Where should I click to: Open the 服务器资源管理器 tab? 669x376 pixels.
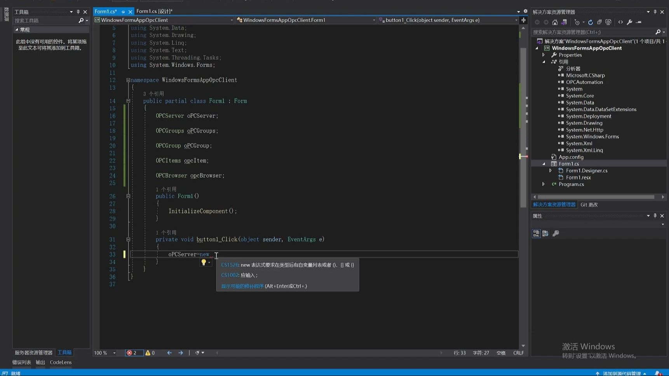coord(33,353)
